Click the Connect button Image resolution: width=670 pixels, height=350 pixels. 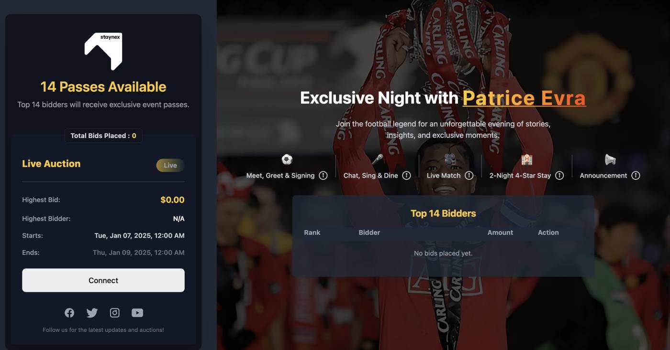click(103, 280)
